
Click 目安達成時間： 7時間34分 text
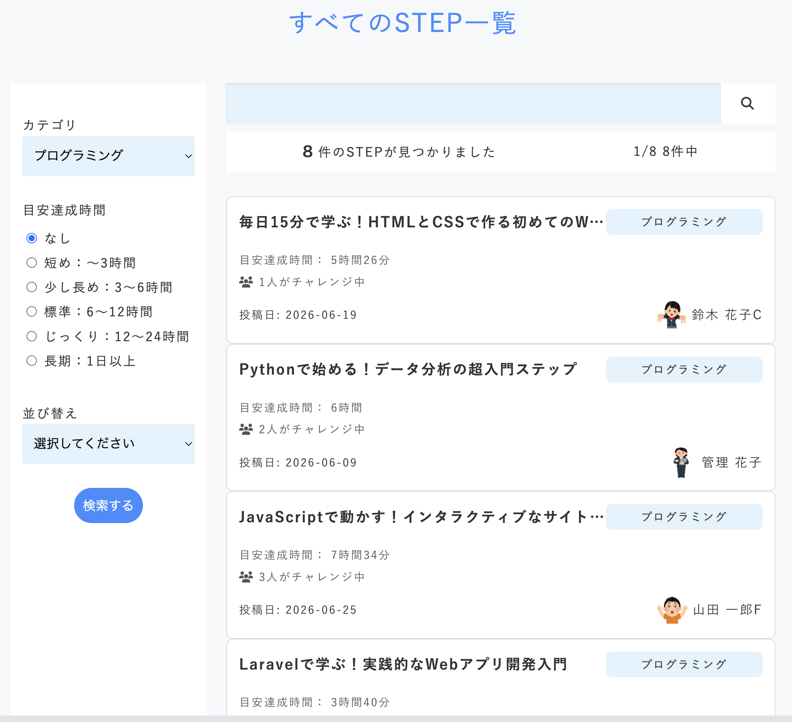[314, 555]
